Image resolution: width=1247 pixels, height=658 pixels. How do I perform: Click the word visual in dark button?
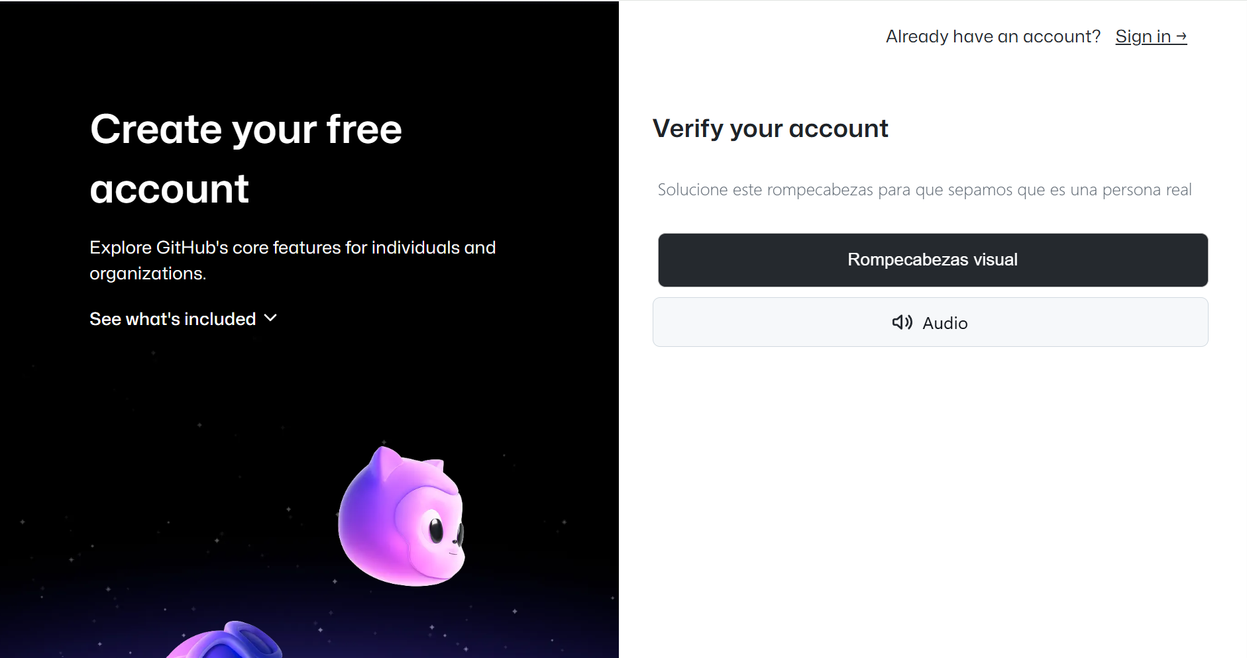995,259
